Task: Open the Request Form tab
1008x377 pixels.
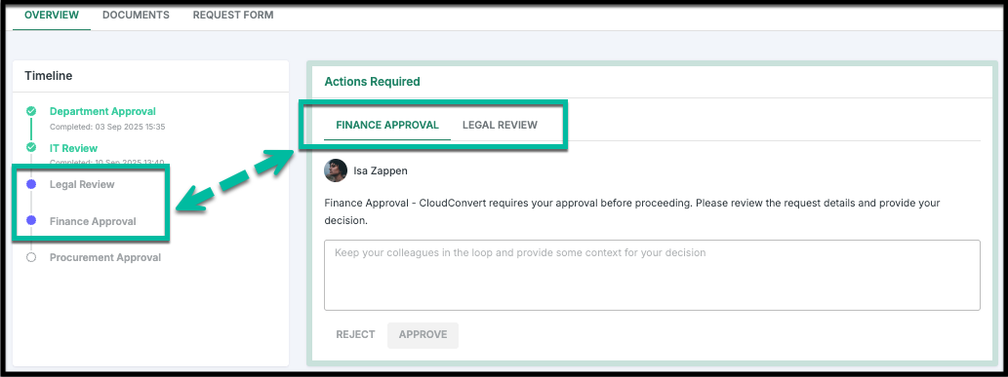Action: tap(233, 15)
